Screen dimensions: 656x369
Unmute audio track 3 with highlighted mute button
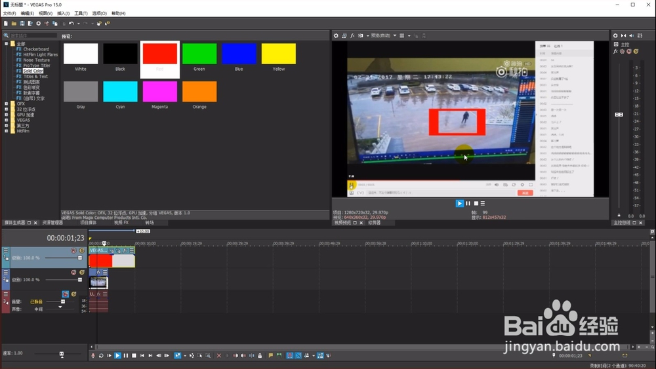pos(65,294)
